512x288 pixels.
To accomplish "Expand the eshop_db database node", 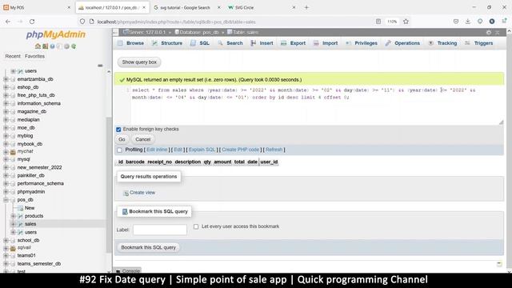I will click(6, 87).
